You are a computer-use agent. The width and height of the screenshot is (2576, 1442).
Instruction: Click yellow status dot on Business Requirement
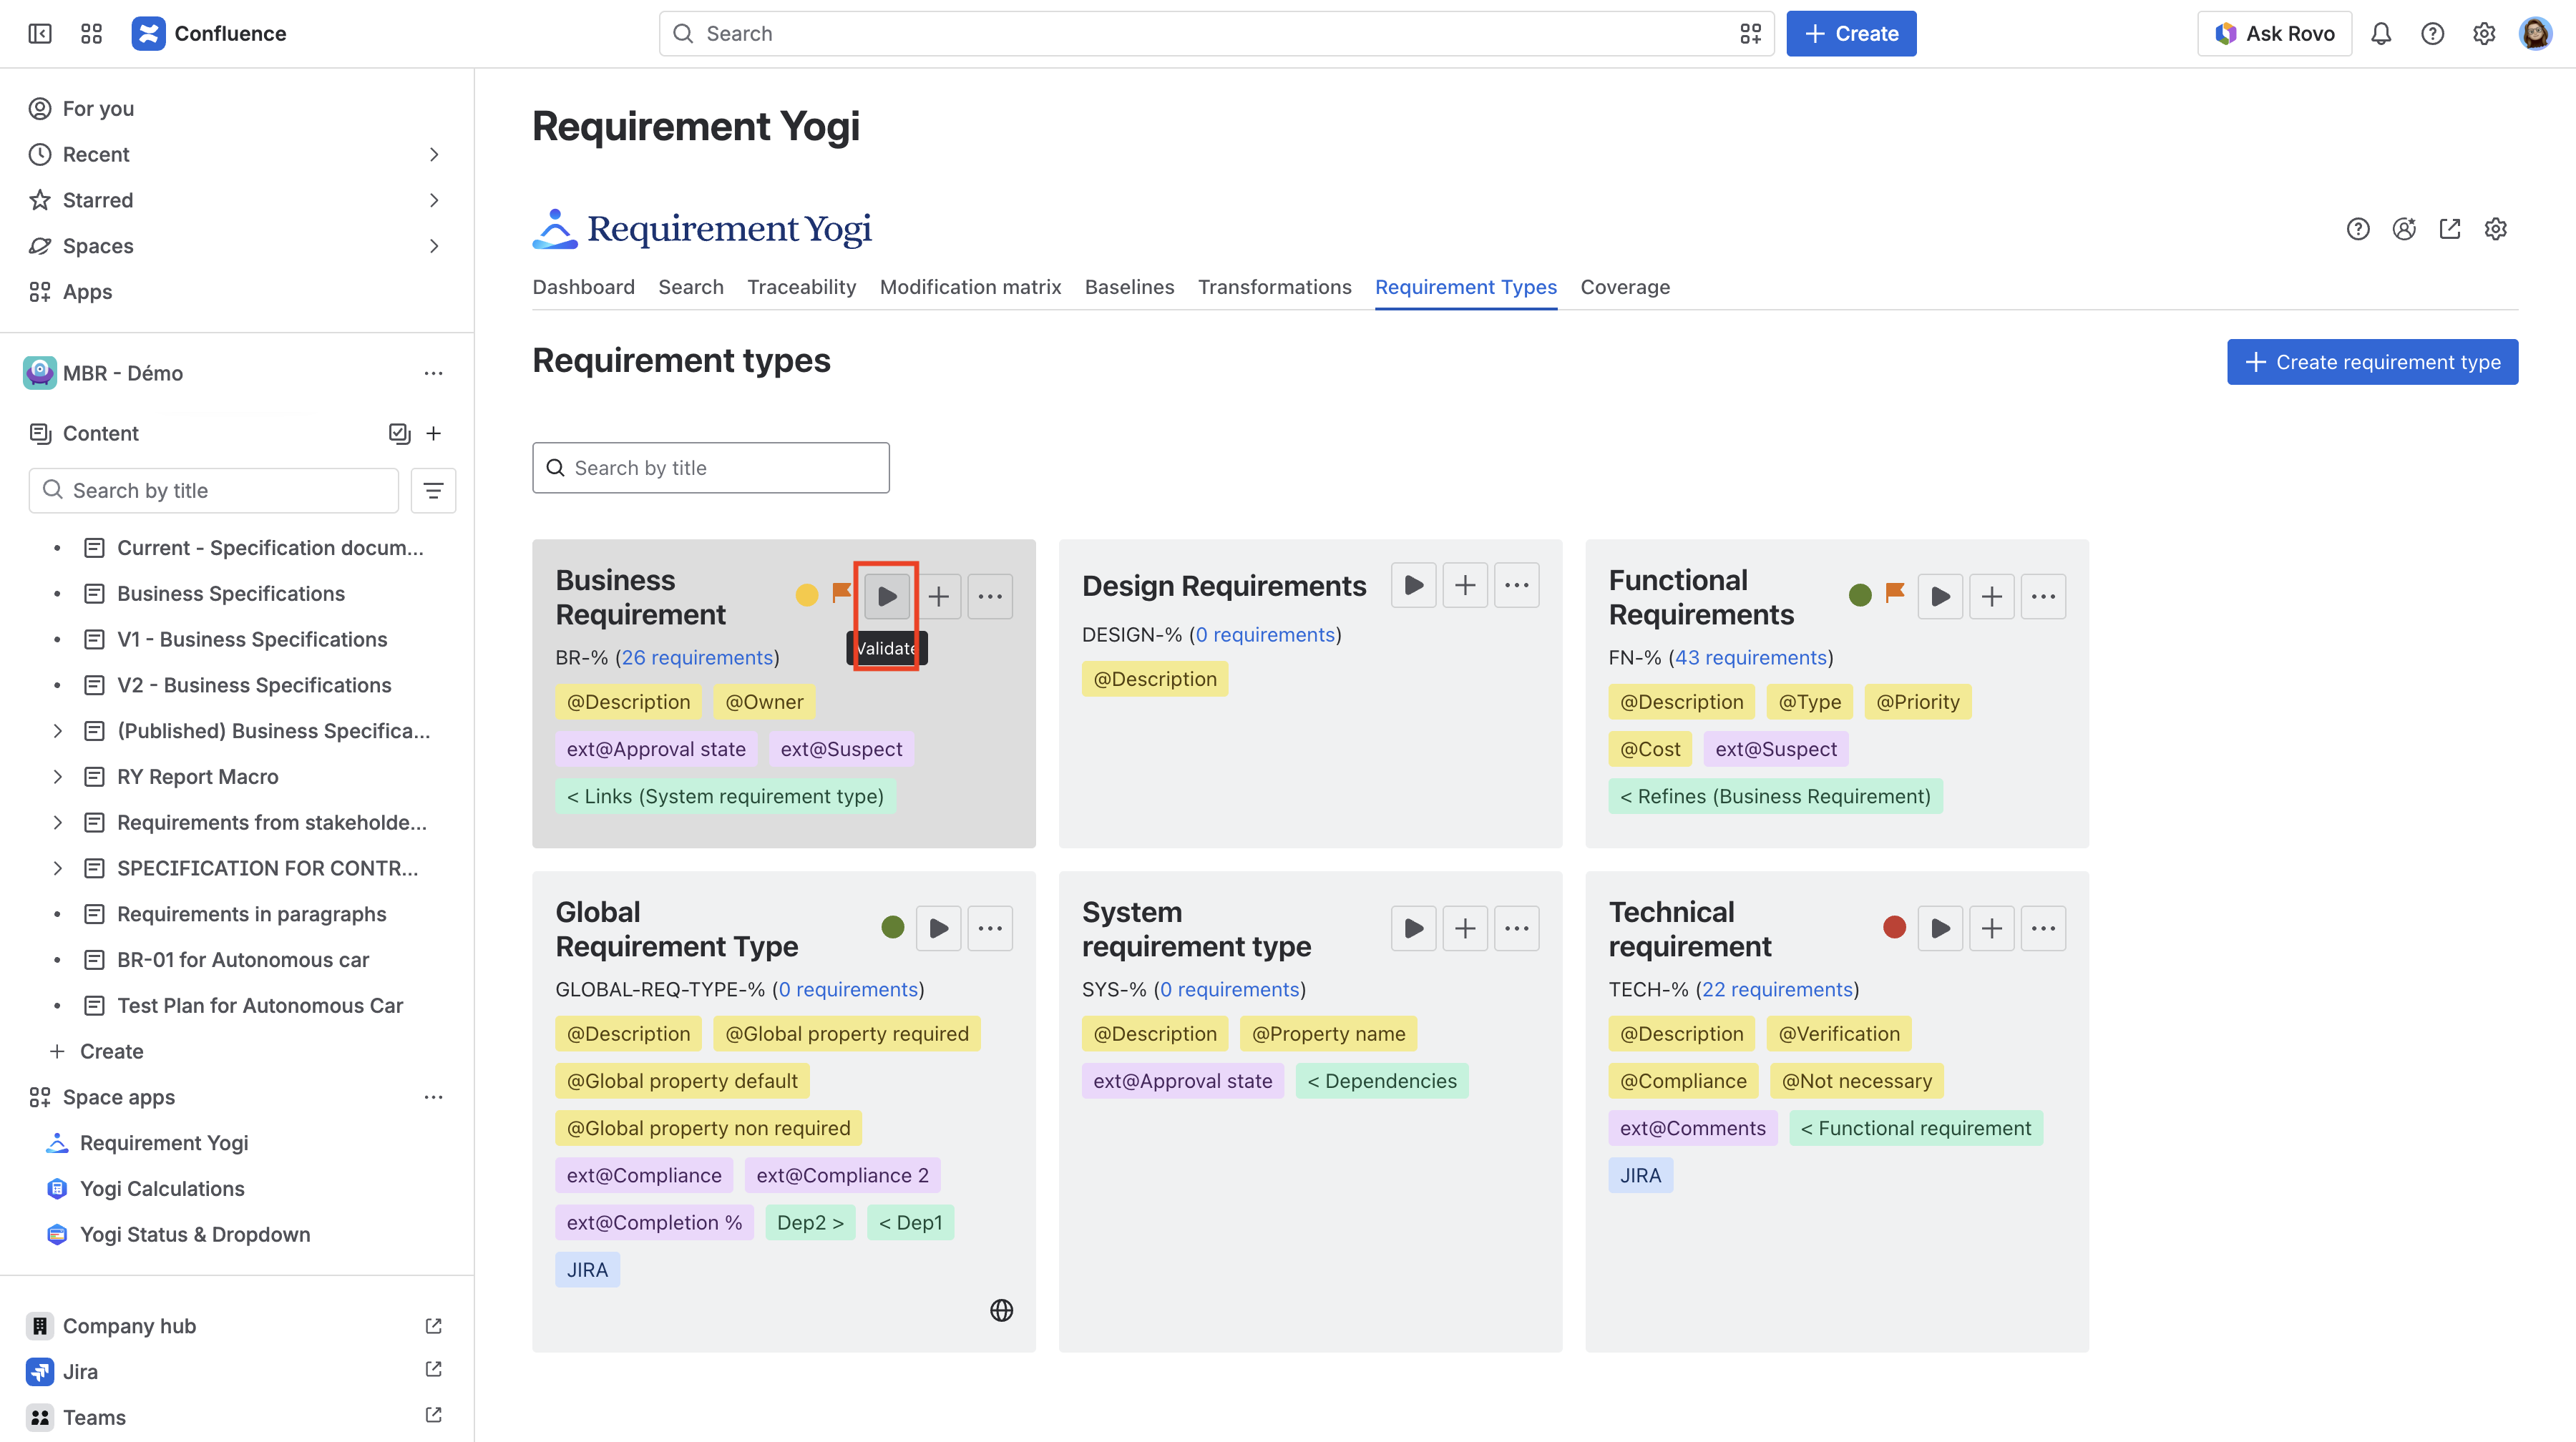(x=806, y=596)
